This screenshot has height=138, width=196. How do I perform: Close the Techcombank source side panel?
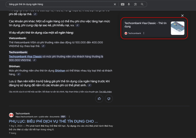coord(182,16)
